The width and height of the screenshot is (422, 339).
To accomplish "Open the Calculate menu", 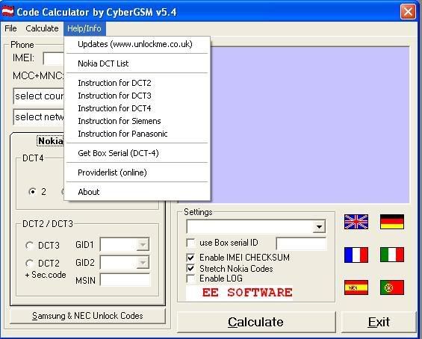I will coord(42,28).
